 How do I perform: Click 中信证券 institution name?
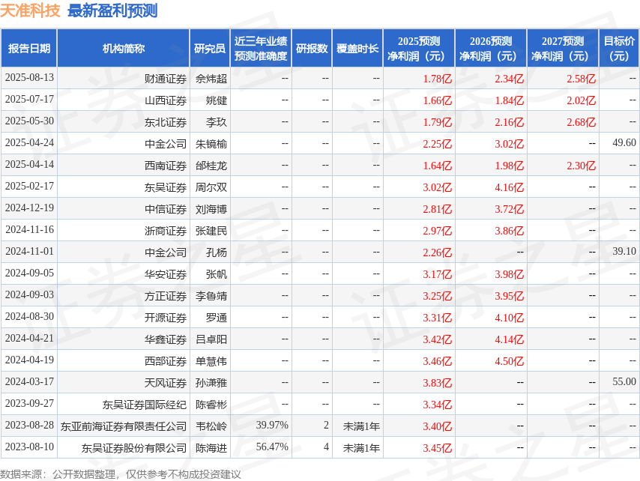[166, 209]
